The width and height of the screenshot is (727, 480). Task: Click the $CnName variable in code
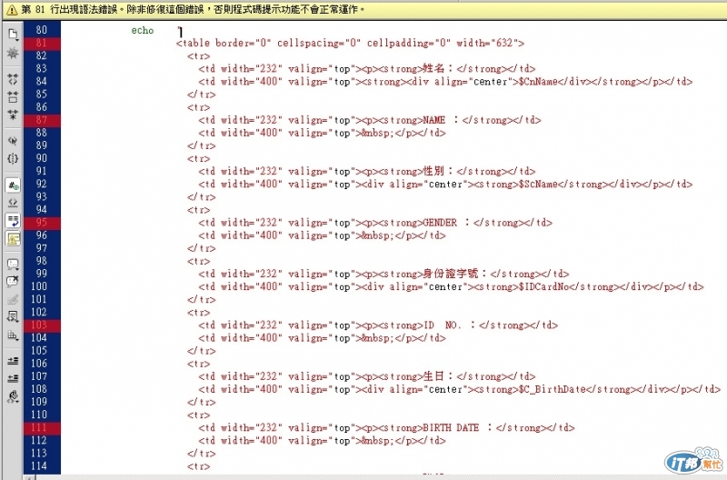point(538,82)
